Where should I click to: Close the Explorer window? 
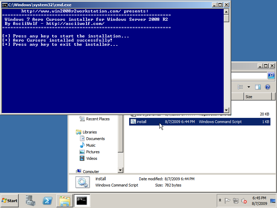coord(272,66)
